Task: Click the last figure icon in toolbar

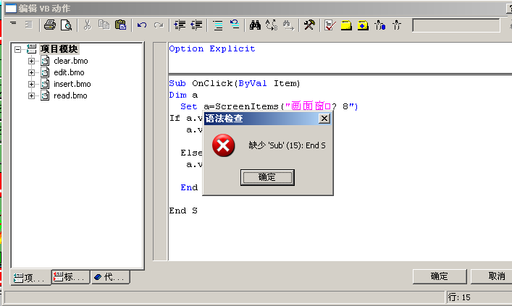Action: pyautogui.click(x=397, y=25)
